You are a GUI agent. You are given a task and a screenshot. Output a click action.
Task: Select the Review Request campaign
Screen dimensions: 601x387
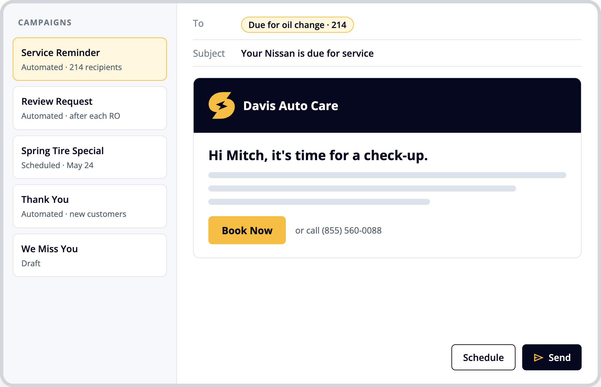tap(90, 108)
